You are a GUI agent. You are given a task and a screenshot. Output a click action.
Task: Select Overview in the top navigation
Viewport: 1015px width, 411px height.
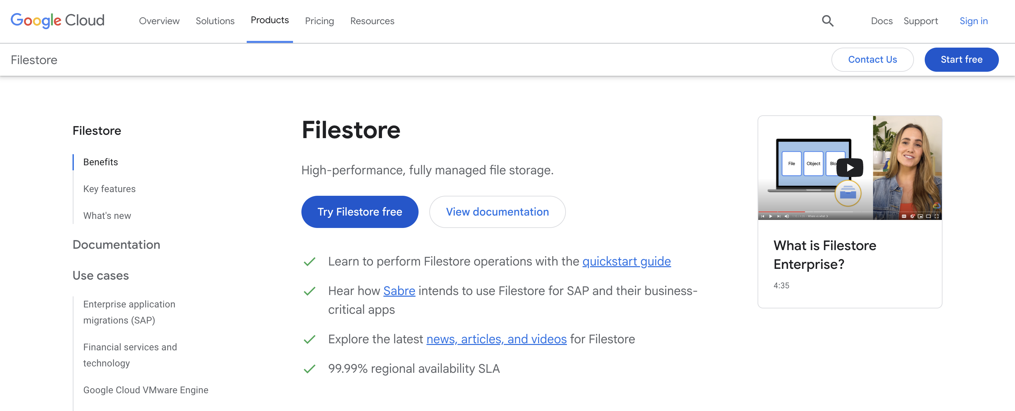(159, 21)
